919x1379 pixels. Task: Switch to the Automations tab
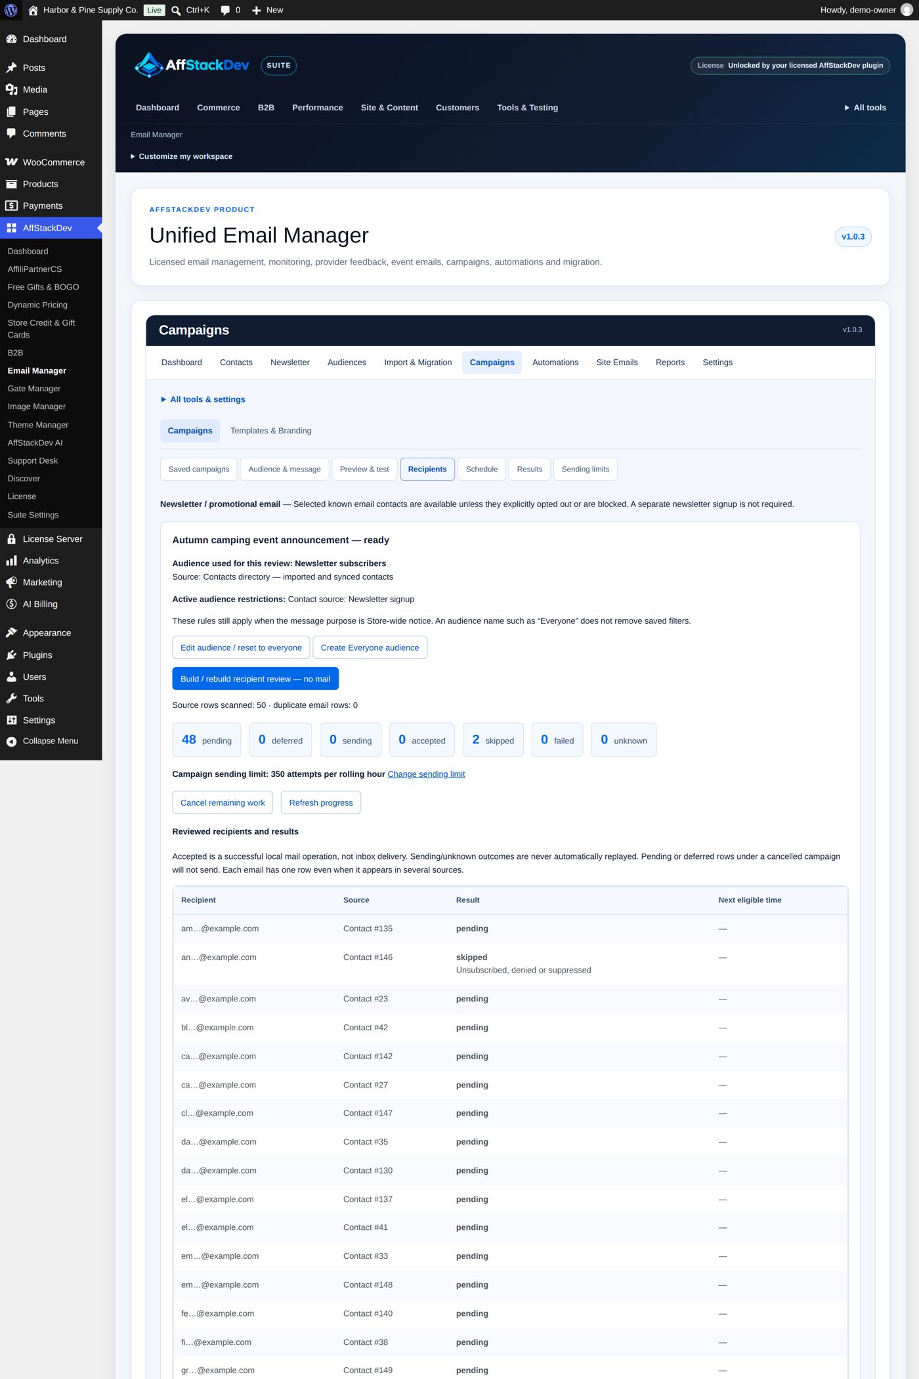(x=555, y=362)
